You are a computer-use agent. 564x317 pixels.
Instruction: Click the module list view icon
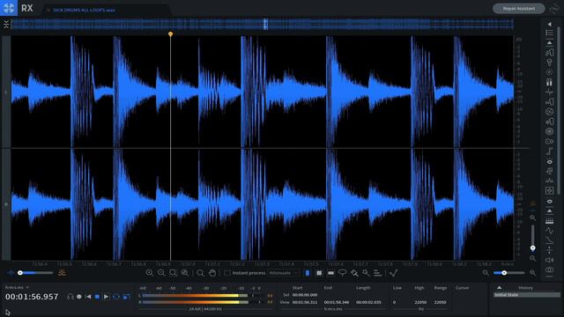pos(549,33)
